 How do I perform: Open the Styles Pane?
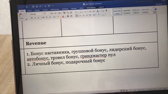[x=155, y=11]
